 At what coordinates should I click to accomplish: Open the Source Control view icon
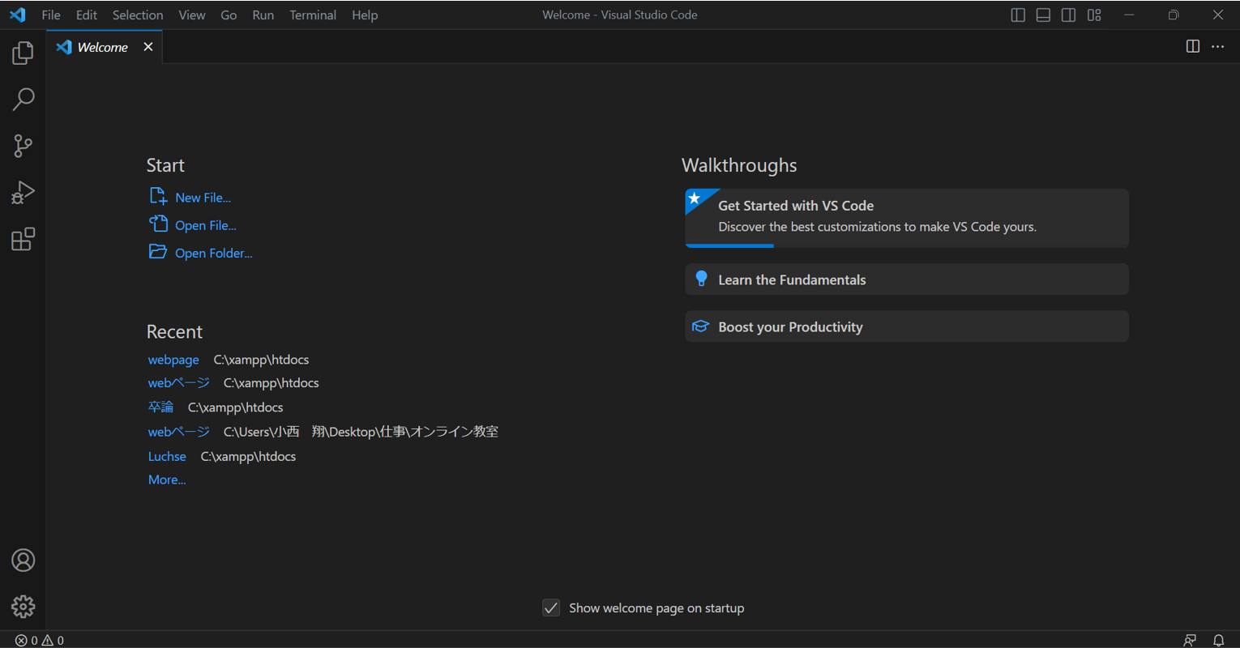point(23,146)
